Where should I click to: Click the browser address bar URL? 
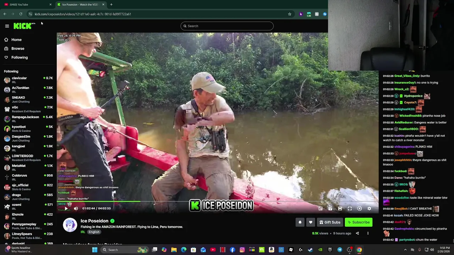coord(83,14)
